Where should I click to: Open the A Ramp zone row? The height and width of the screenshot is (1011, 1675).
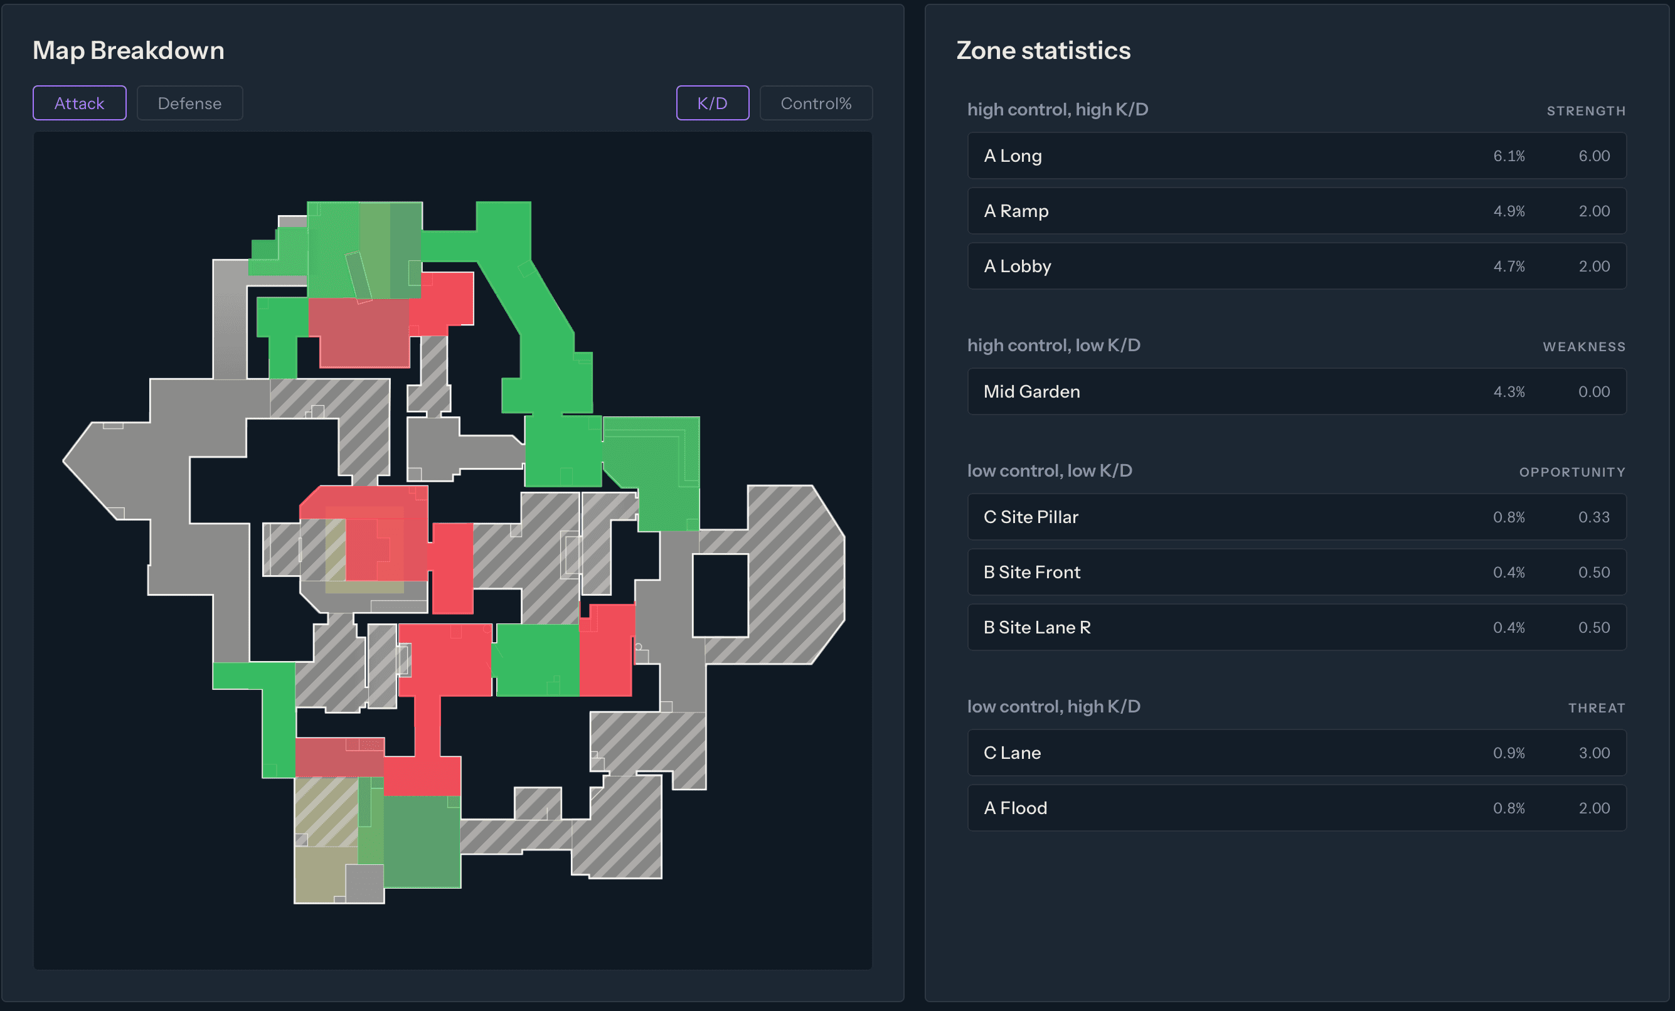(1296, 211)
